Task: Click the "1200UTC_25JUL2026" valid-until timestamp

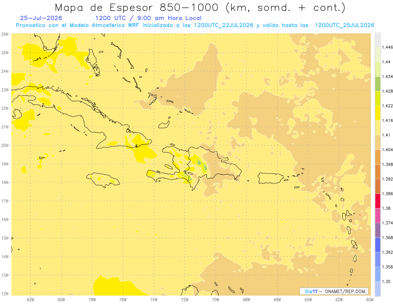Action: [x=345, y=25]
